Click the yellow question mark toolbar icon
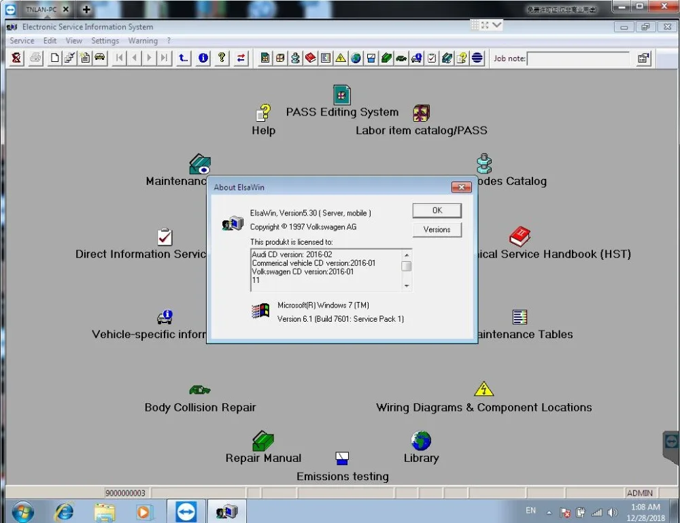The height and width of the screenshot is (523, 680). [222, 58]
